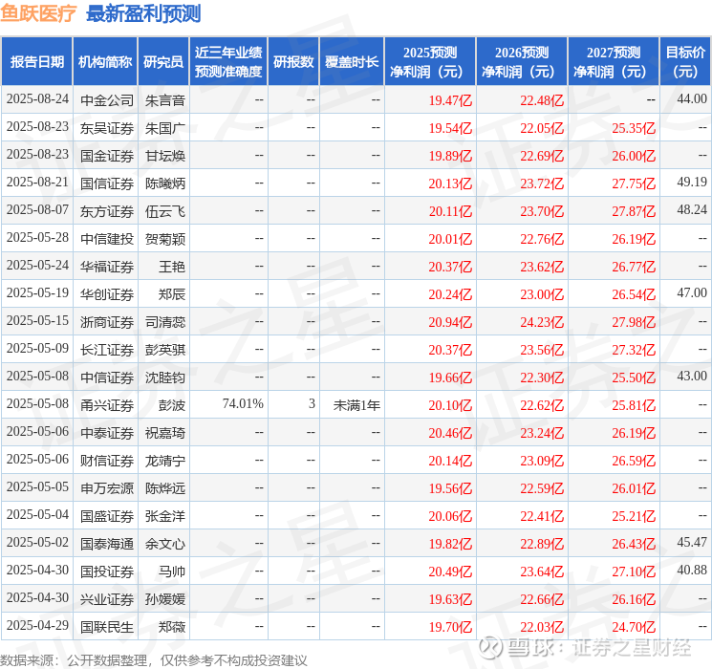Click target price 43.00
This screenshot has width=712, height=669.
coord(692,376)
